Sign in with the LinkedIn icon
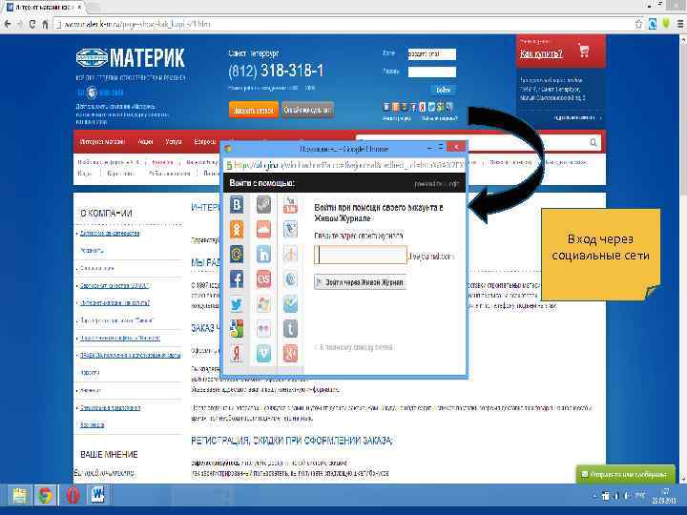Screen dimensions: 687x515 tap(263, 254)
